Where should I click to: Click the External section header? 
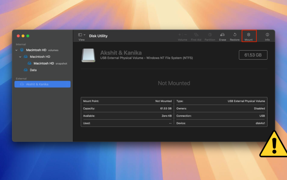point(21,79)
